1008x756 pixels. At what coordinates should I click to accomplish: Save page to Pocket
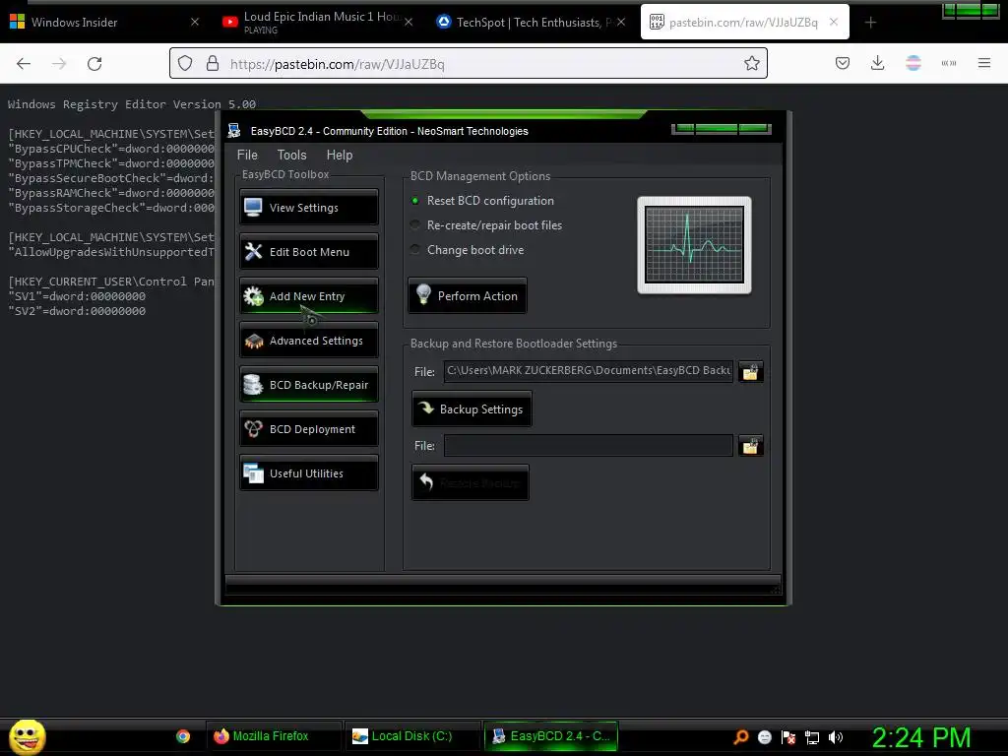click(843, 63)
